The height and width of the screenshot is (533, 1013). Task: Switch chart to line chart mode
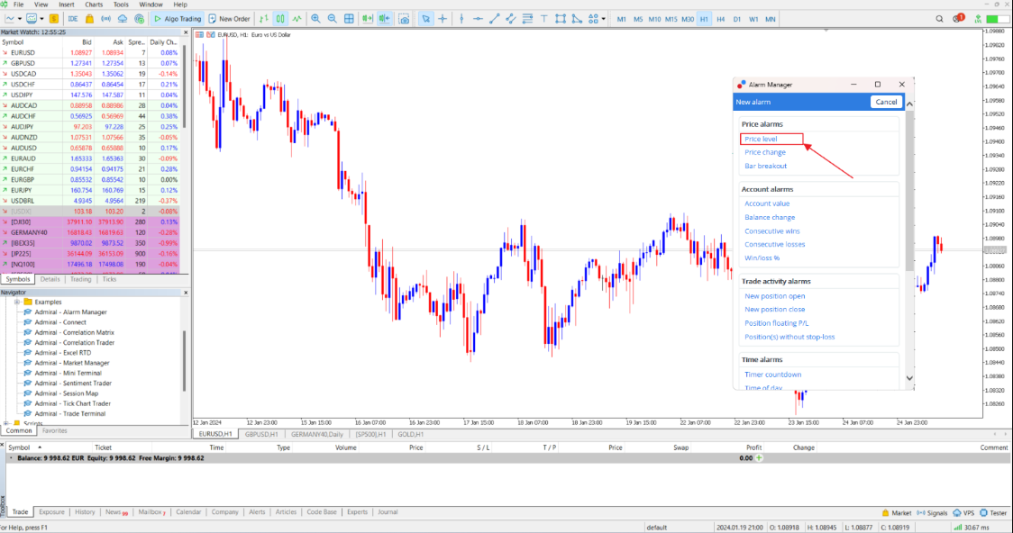click(x=297, y=19)
